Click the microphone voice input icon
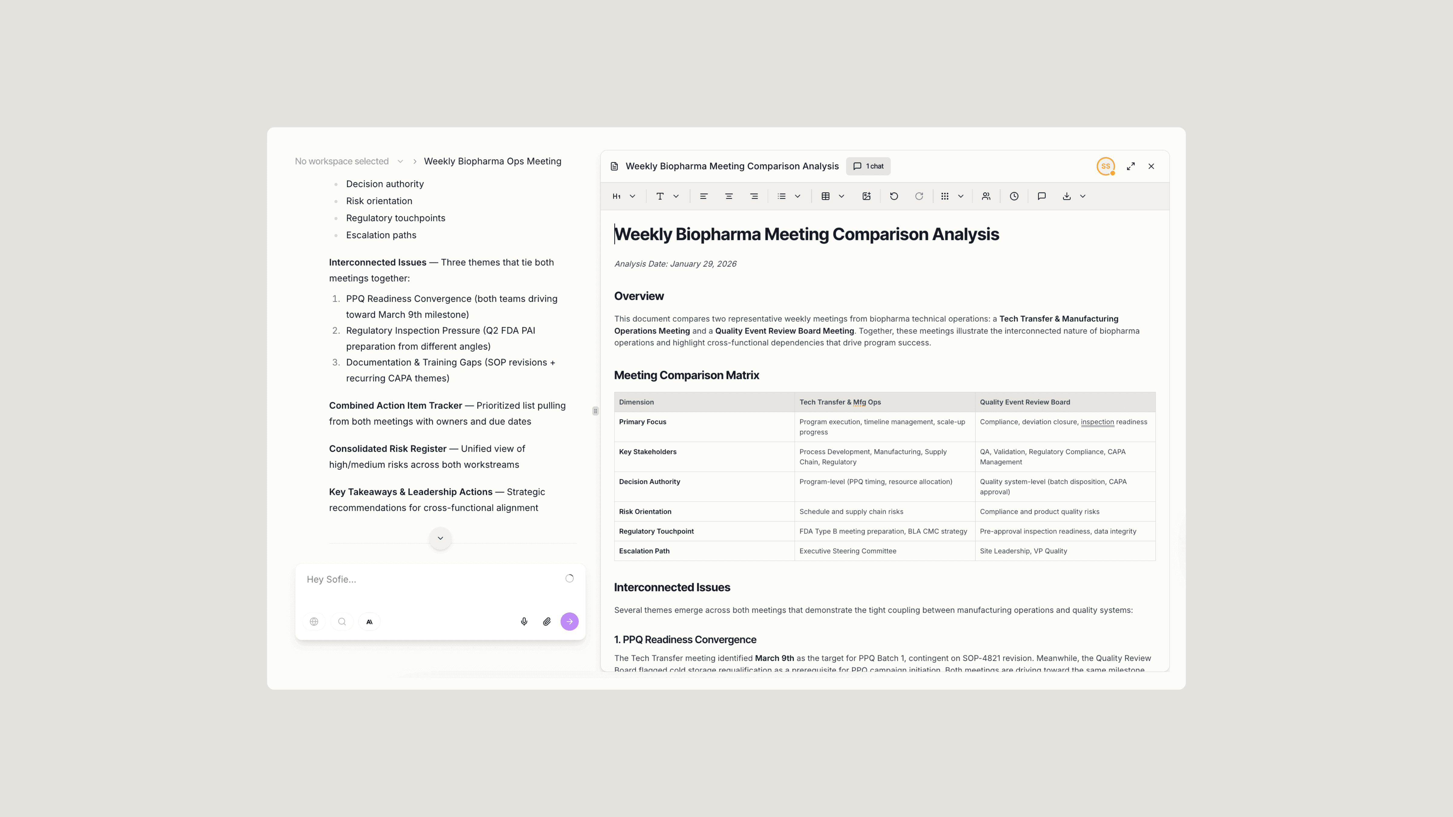Image resolution: width=1453 pixels, height=817 pixels. click(524, 621)
